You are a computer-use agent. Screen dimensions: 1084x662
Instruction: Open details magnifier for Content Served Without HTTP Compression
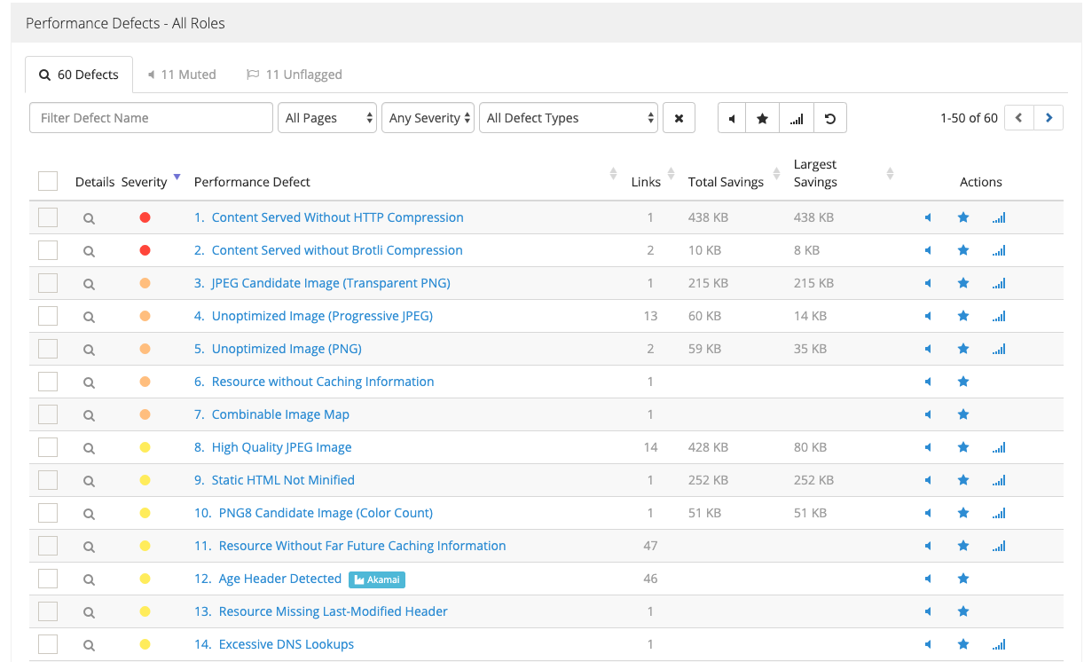coord(89,218)
